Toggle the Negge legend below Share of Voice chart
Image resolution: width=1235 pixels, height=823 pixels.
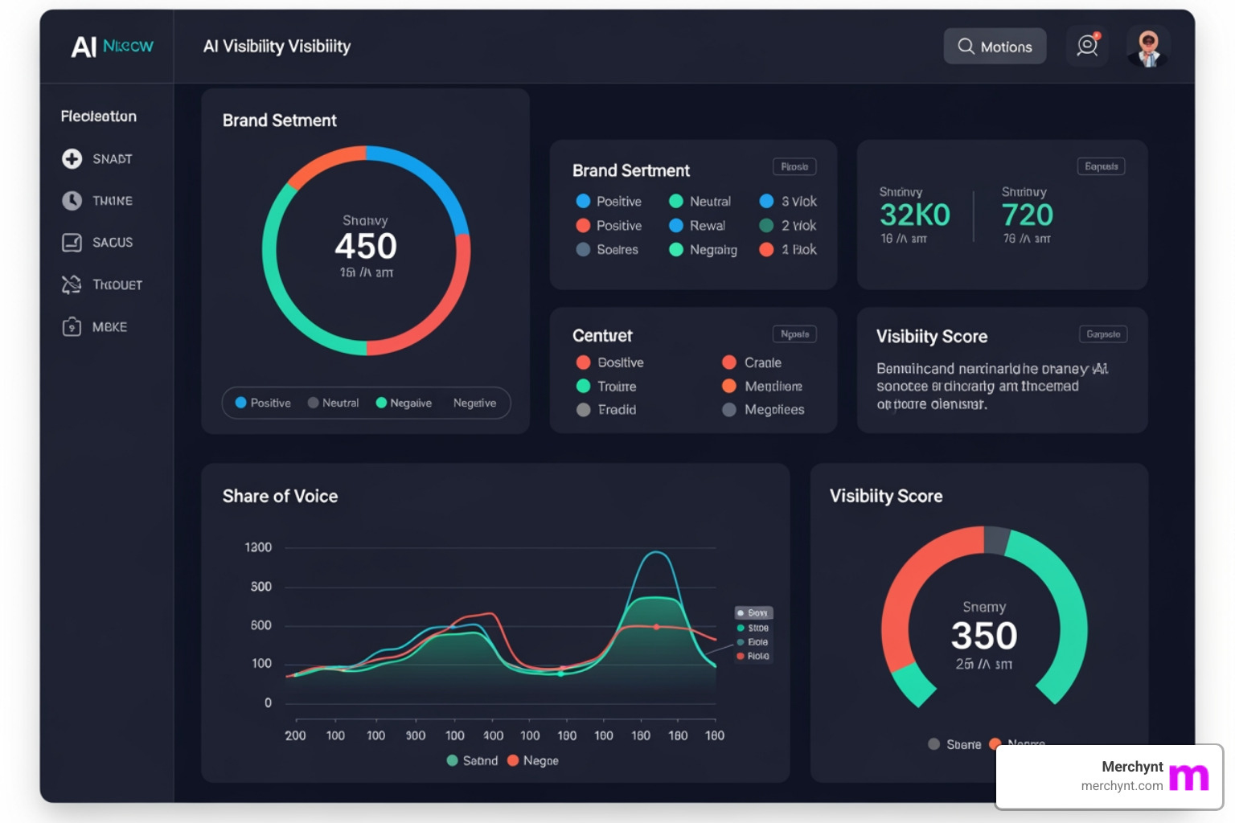(x=532, y=760)
